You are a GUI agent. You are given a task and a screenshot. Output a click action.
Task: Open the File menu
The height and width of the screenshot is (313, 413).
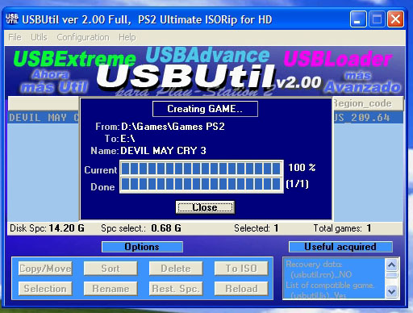[15, 37]
